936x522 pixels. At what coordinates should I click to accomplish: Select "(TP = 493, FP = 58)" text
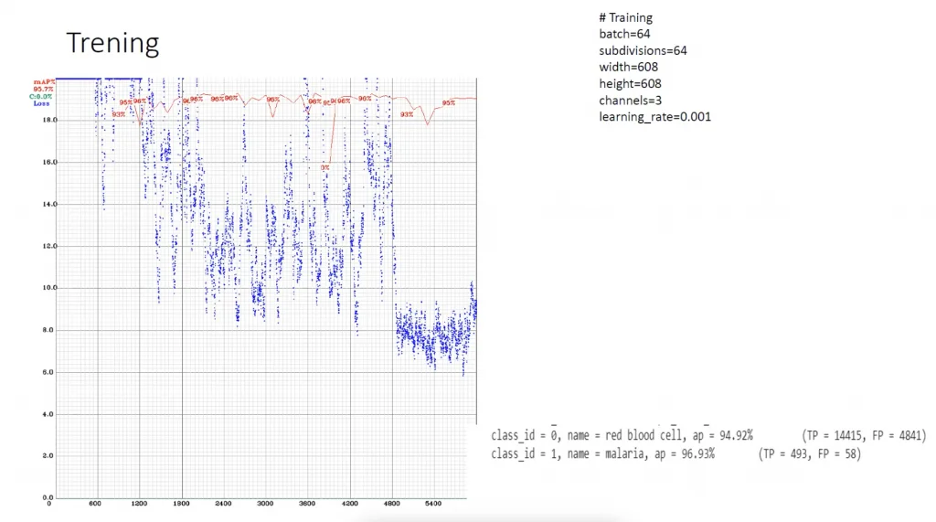tap(810, 454)
